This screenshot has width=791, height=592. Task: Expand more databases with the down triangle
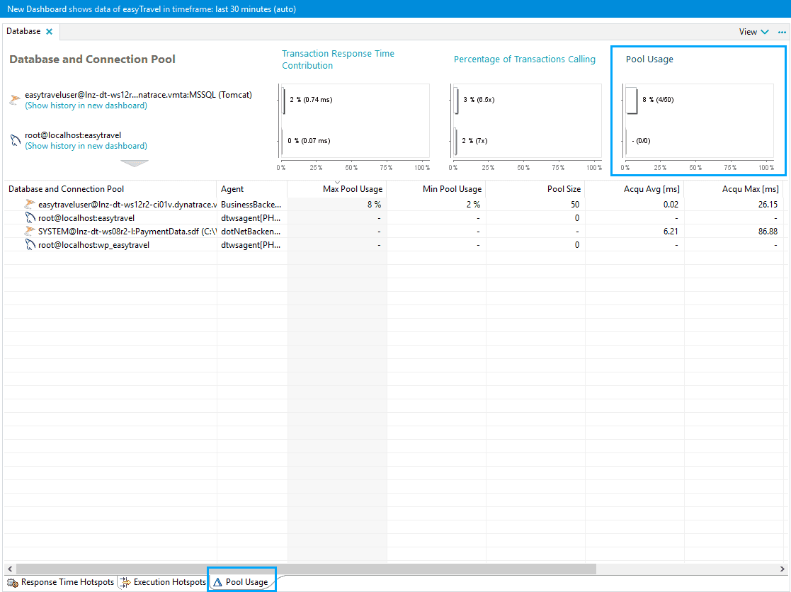pyautogui.click(x=134, y=164)
